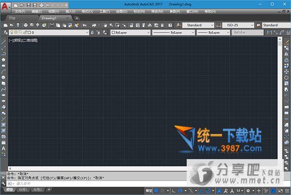
Task: Select the Line draw tool
Action: click(x=3, y=42)
